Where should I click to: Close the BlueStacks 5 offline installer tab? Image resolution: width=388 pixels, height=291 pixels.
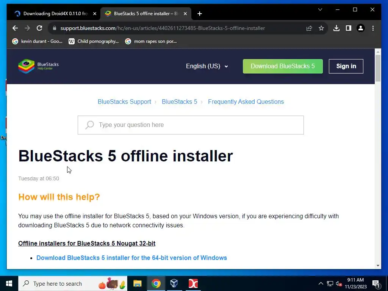point(185,14)
